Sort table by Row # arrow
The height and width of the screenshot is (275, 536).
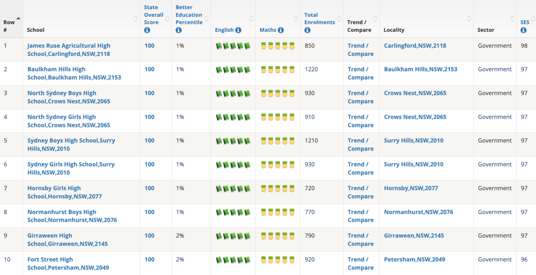tap(18, 18)
